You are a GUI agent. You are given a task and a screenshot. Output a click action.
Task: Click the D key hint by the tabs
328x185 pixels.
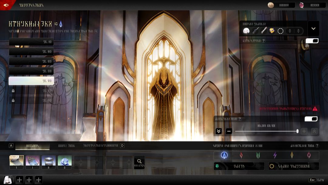pos(122,146)
